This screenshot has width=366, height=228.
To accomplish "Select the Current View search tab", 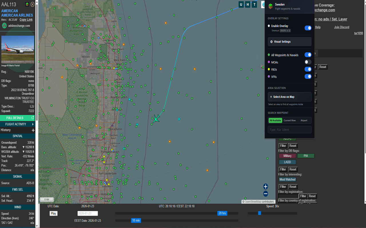I will tap(289, 121).
